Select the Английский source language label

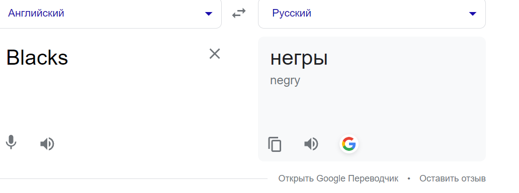36,13
